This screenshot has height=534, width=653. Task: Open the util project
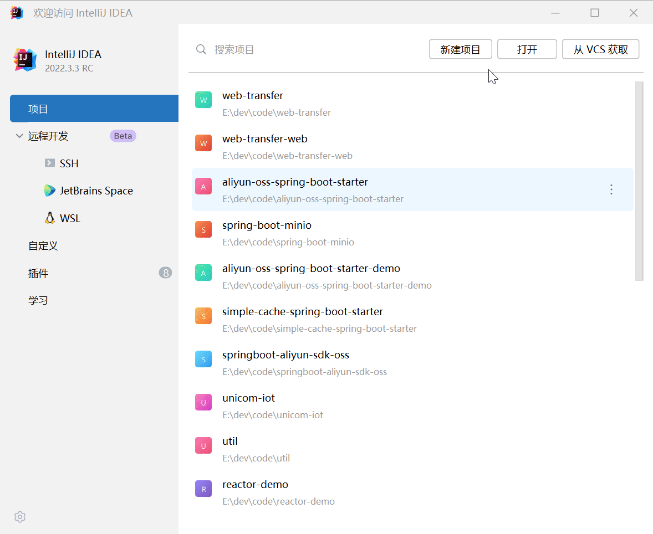412,449
